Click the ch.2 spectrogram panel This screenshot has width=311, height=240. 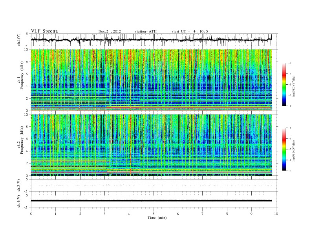coord(152,145)
